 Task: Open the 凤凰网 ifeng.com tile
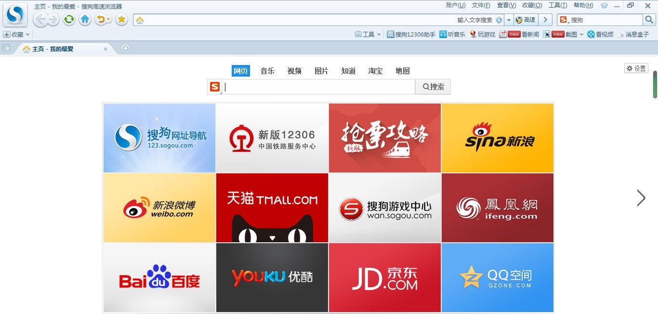click(498, 208)
